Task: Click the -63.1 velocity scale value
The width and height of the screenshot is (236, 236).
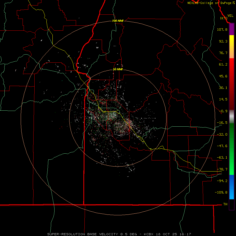Action: pos(222,158)
